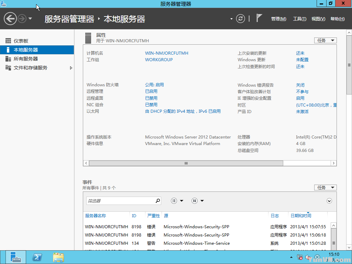Screen dimensions: 352x264
Task: Open PowerShell from the taskbar
Action: pyautogui.click(x=37, y=257)
